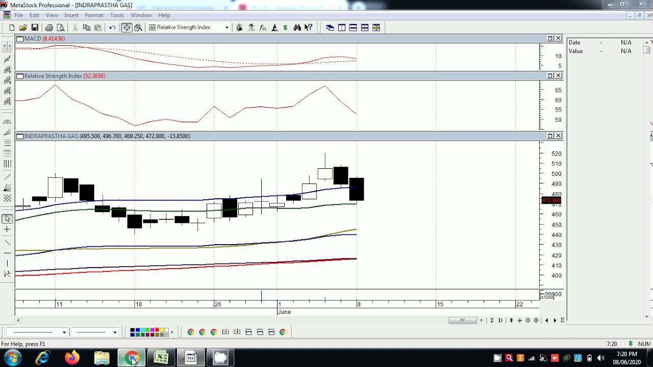Open the Help menu
Viewport: 653px width, 367px height.
(164, 15)
